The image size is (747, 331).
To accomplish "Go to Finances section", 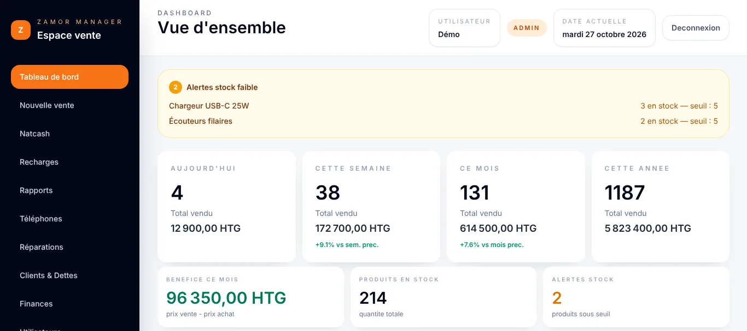I will (69, 304).
